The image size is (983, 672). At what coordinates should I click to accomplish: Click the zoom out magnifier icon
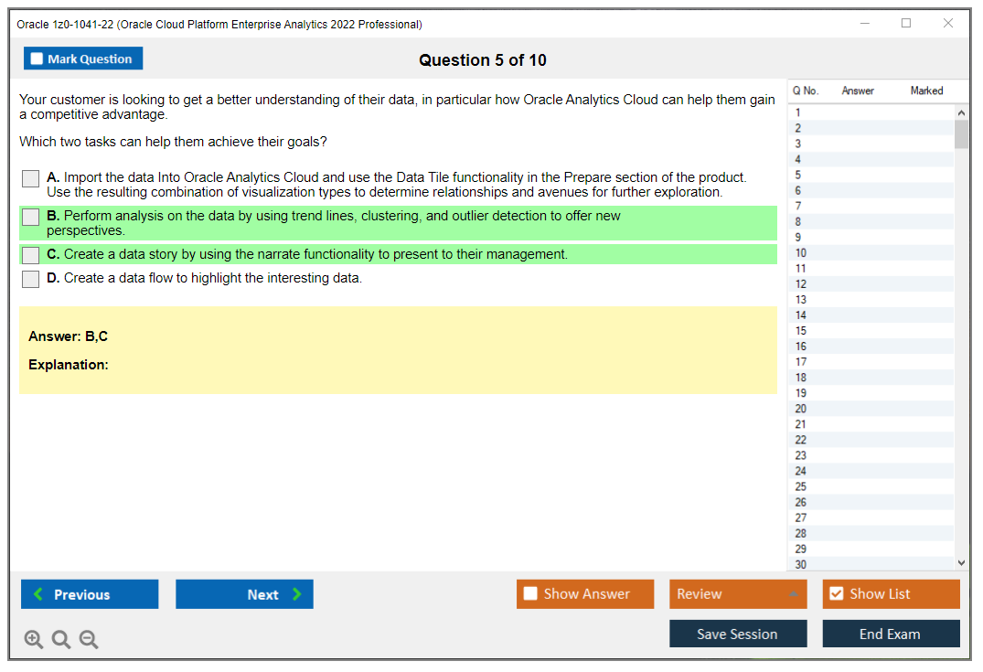[x=89, y=640]
